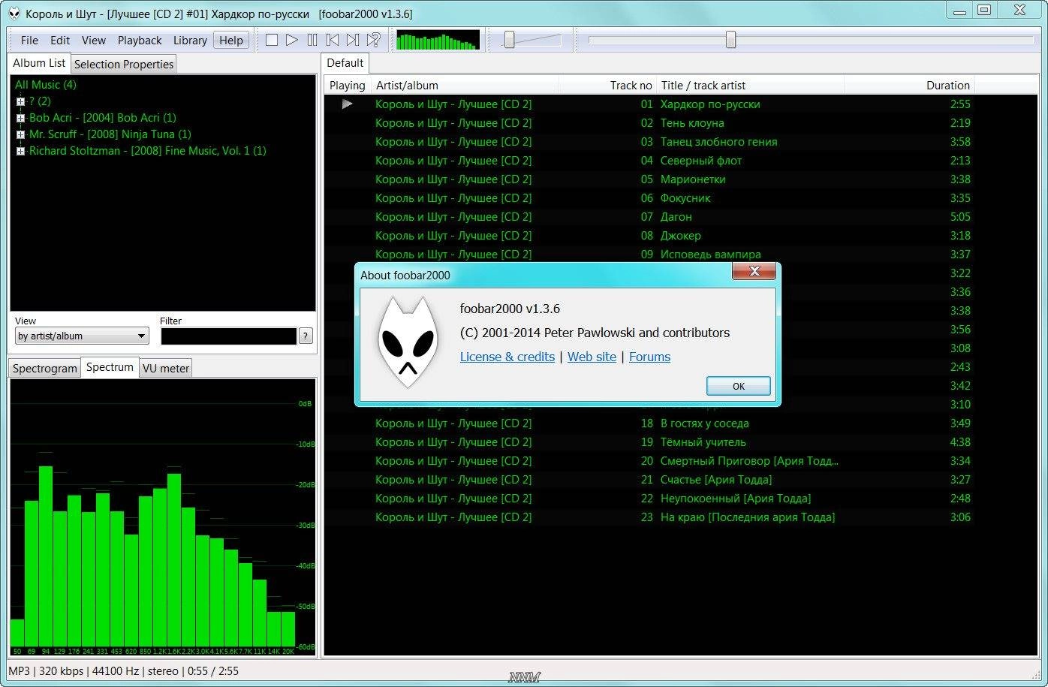Switch to the Album List tab

(x=39, y=63)
